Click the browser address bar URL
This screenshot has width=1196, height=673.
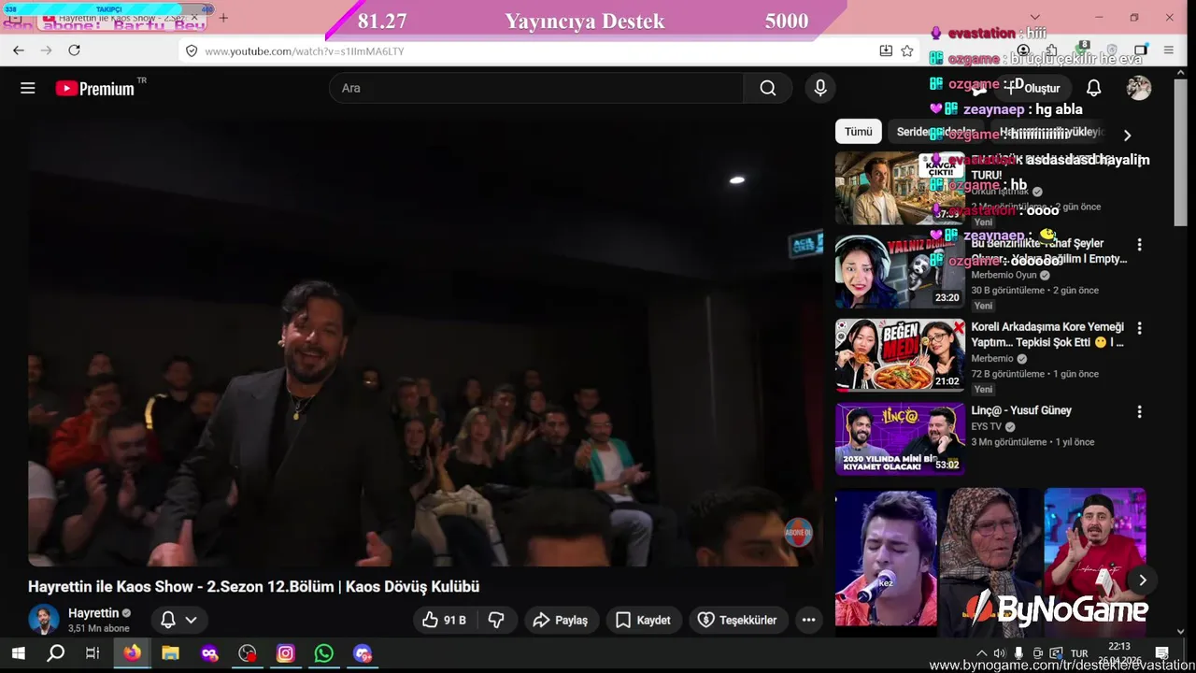(x=304, y=51)
